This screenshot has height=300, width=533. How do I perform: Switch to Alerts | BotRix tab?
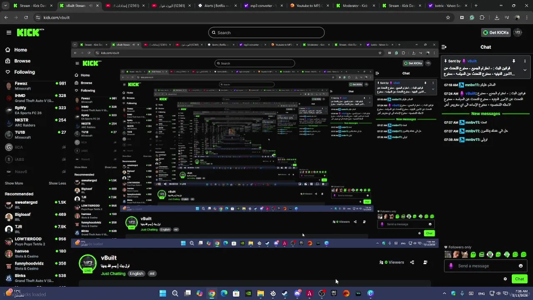[217, 6]
